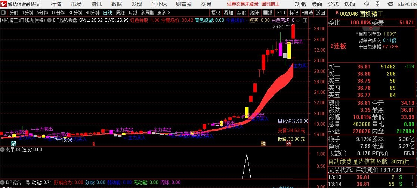417x188 pixels.
Task: Select the 1分钟 period tab
Action: pyautogui.click(x=28, y=13)
